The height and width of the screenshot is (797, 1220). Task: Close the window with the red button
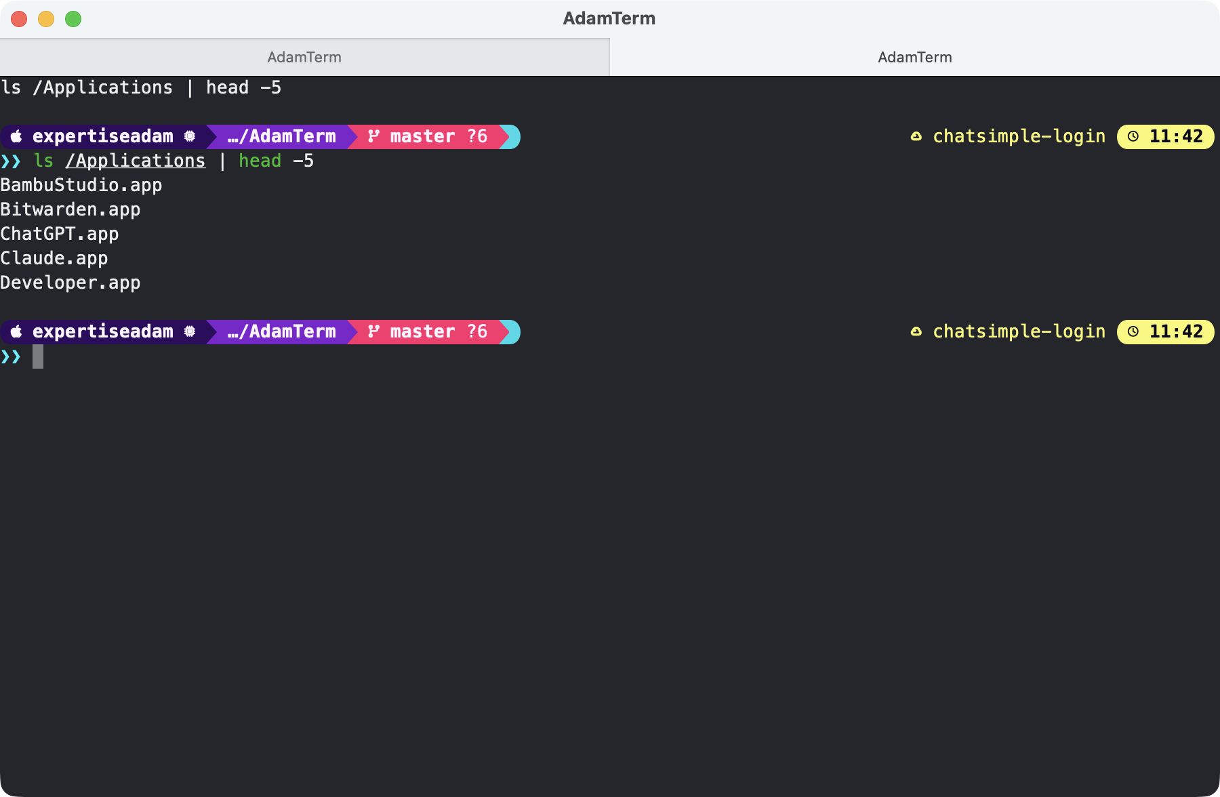point(19,19)
